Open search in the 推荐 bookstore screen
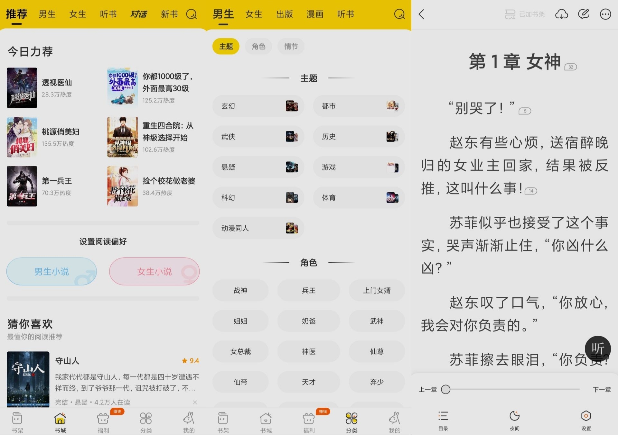The width and height of the screenshot is (618, 435). point(192,14)
